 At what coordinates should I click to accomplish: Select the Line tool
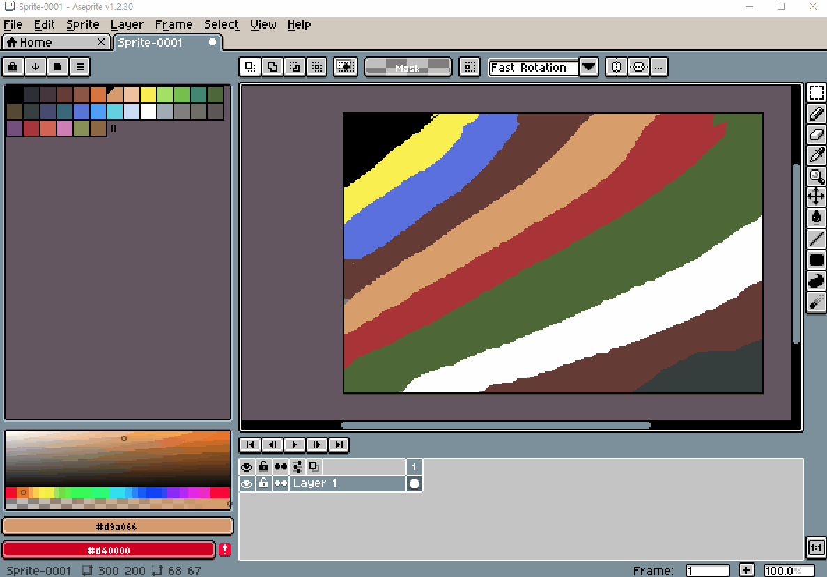(x=816, y=239)
